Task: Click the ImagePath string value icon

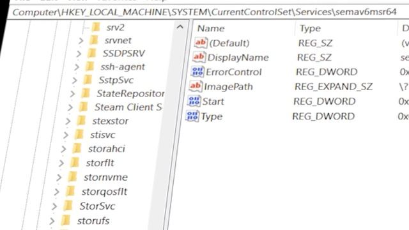Action: click(196, 86)
